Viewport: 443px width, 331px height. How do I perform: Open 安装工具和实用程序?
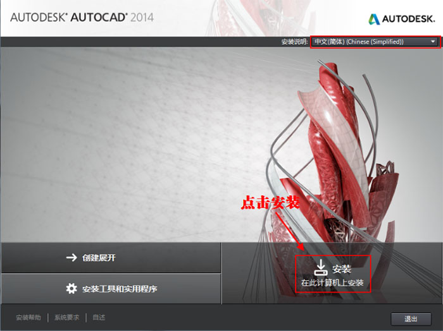pos(111,289)
